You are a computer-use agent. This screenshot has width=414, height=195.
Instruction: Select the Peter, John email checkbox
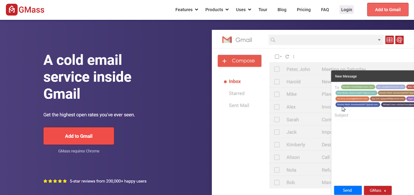coord(277,69)
